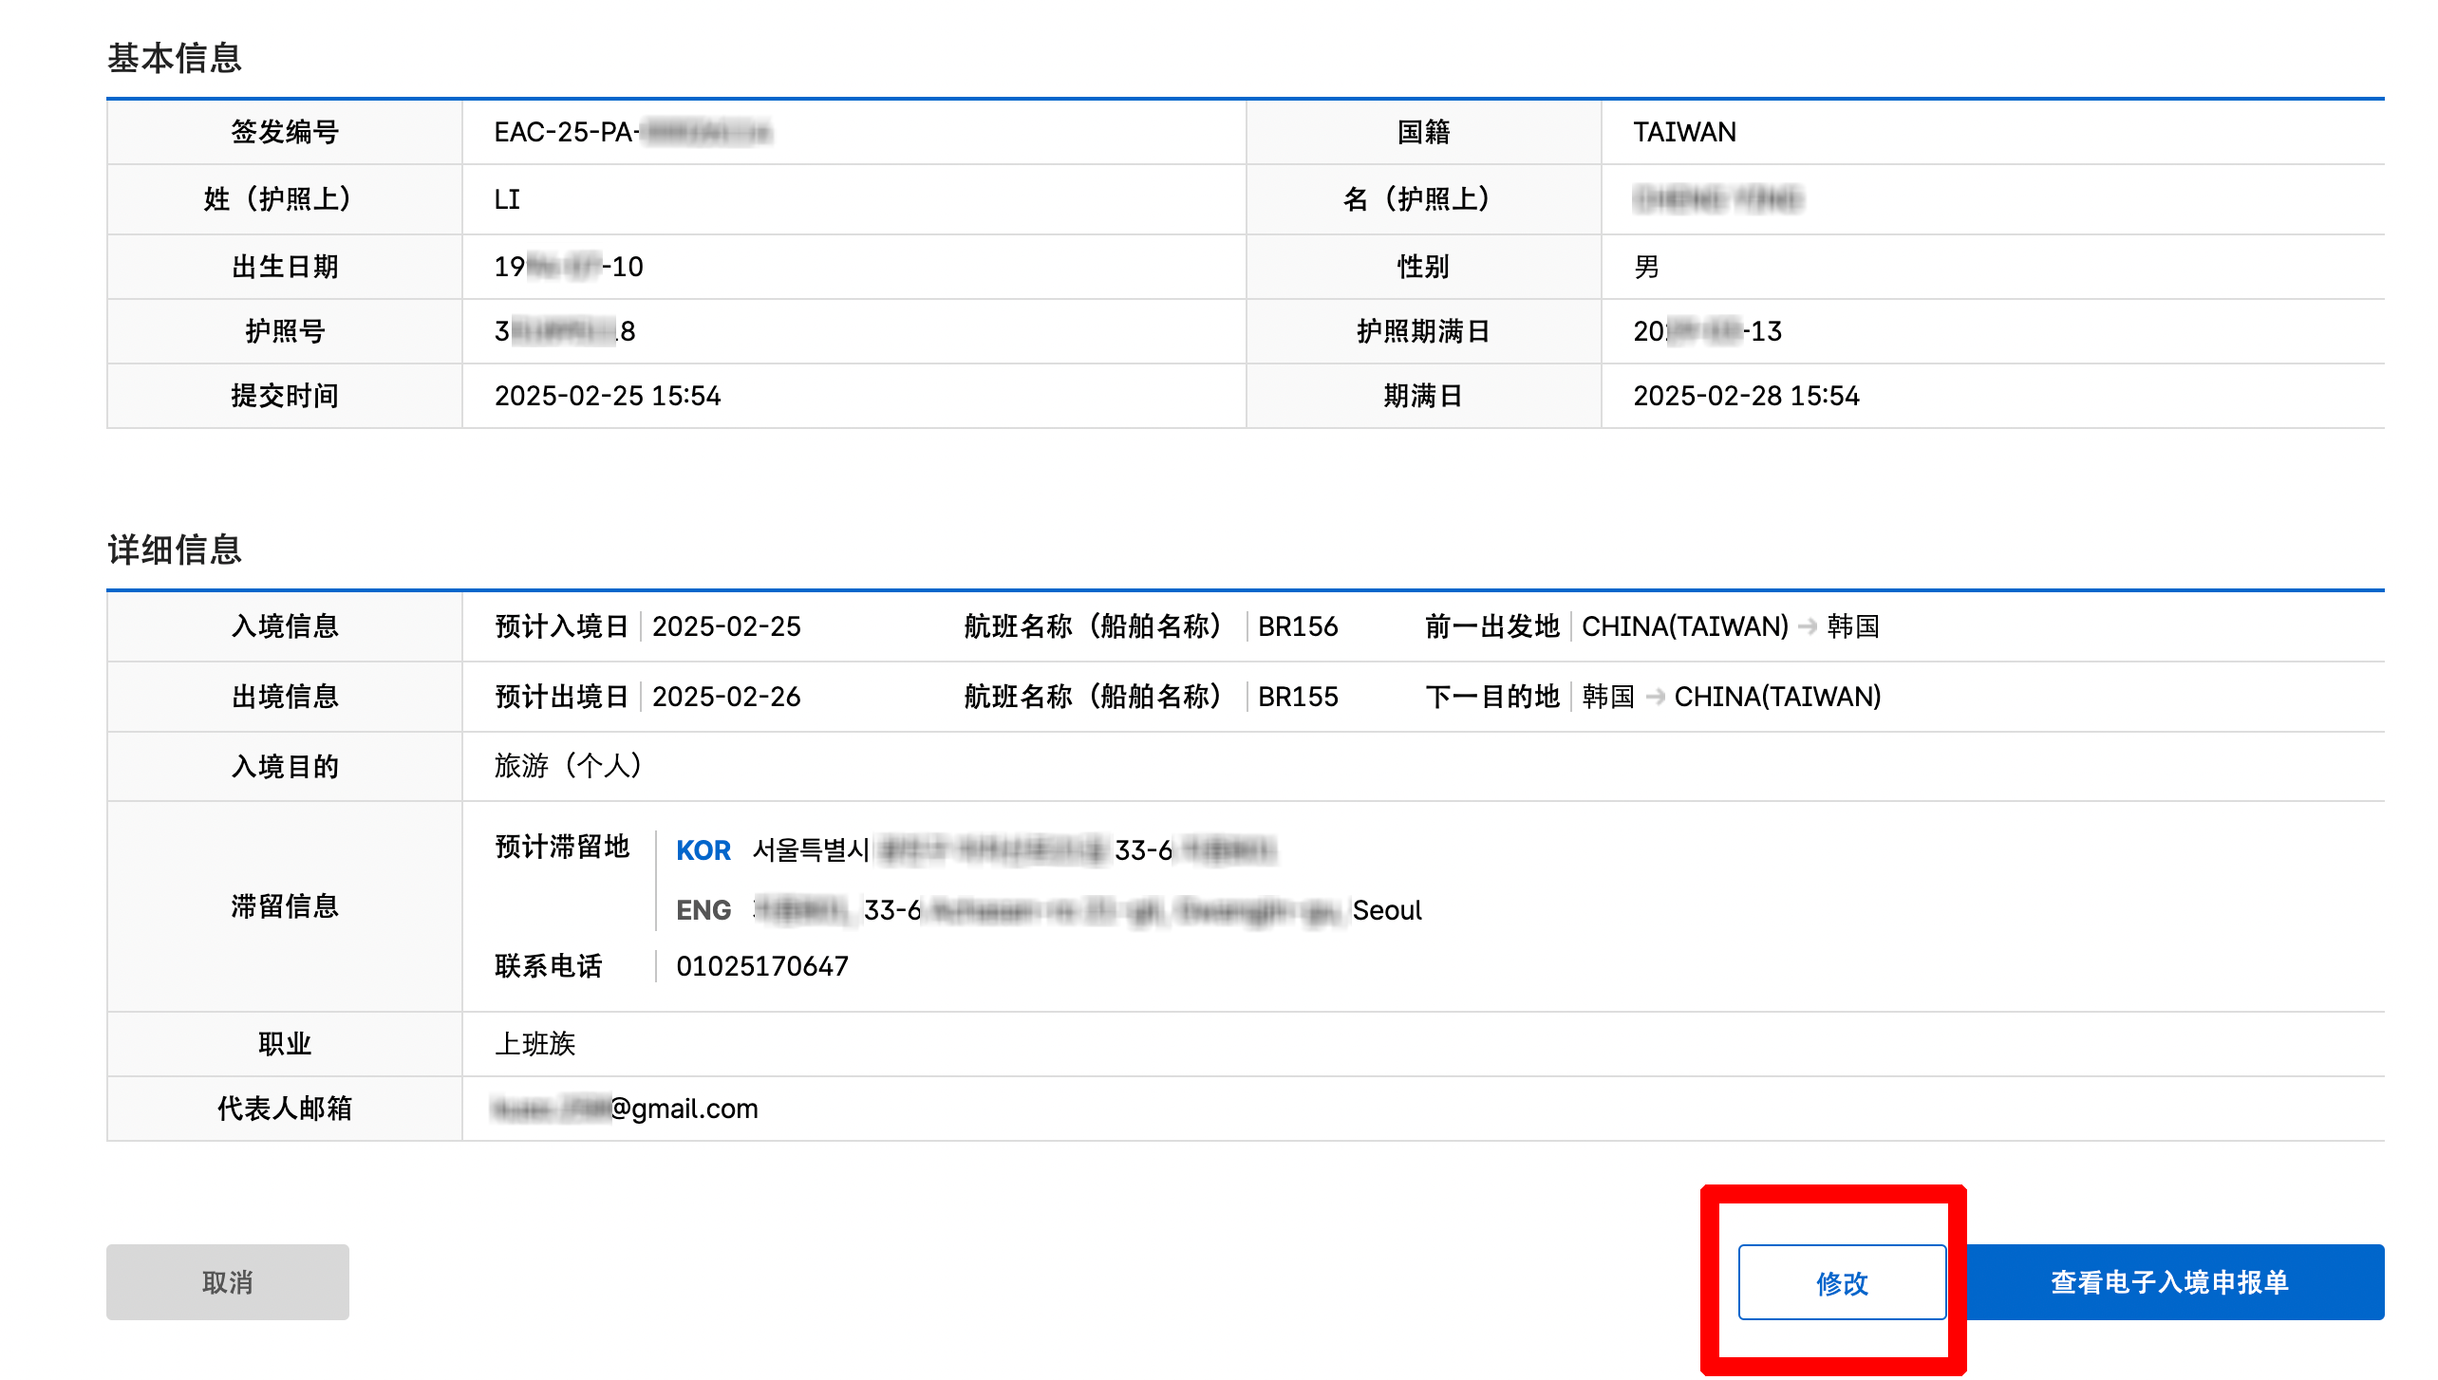Image resolution: width=2438 pixels, height=1380 pixels.
Task: Click arrow icon after 韩国 in 出境信息 row
Action: 1655,697
